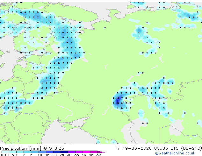Choose the 2–5 mm legend color box

pos(27,152)
